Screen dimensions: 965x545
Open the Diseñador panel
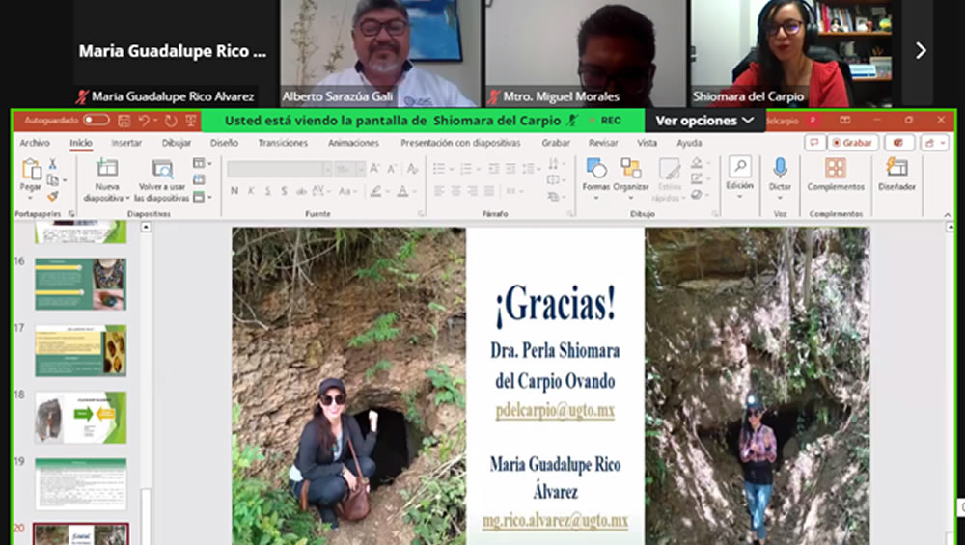(x=896, y=174)
